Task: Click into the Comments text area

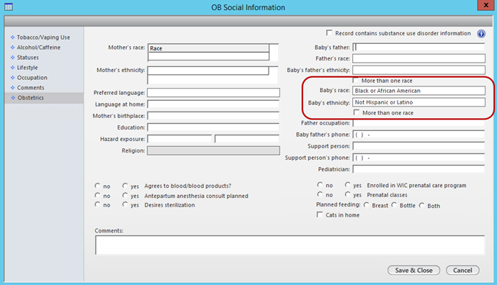Action: click(290, 245)
